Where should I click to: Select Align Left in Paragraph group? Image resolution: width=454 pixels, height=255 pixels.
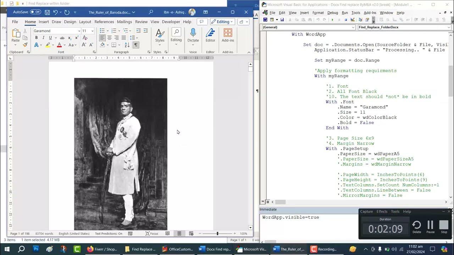(x=102, y=38)
